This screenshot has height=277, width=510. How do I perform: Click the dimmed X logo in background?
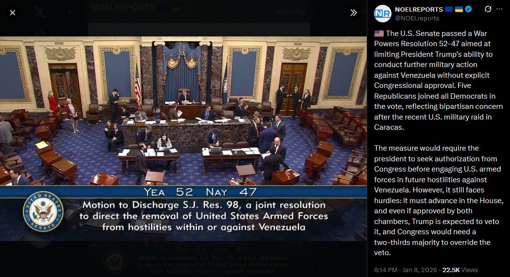(40, 12)
